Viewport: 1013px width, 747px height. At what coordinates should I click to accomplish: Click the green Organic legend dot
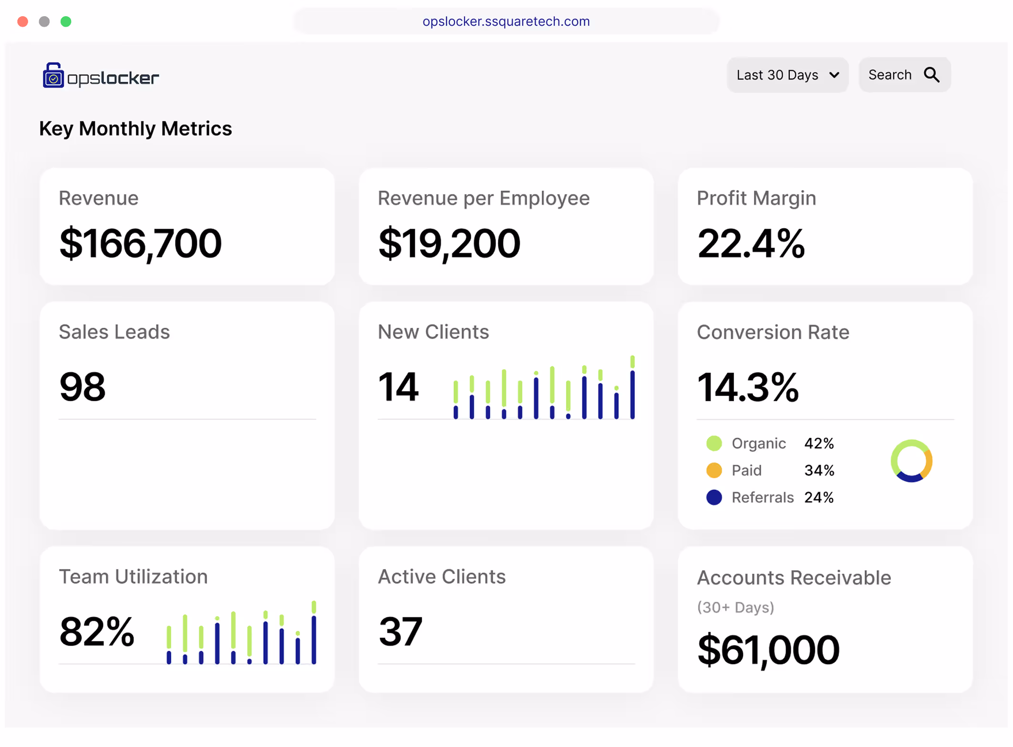pos(713,444)
